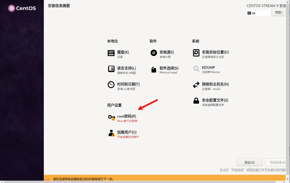
Task: Click the 'Minimal Install' subtitle text
Action: coord(168,72)
